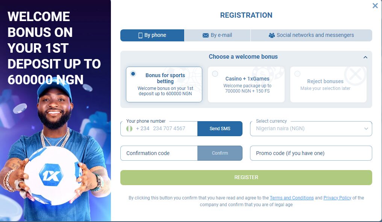Open the Terms and Conditions link
This screenshot has width=382, height=222.
pos(292,198)
